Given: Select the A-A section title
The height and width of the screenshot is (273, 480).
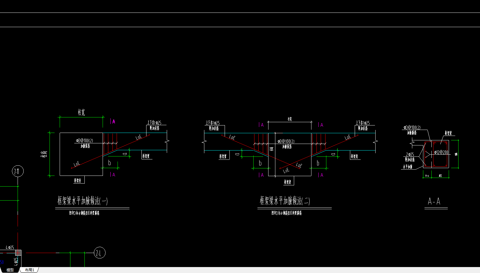Looking at the screenshot, I should (x=434, y=201).
